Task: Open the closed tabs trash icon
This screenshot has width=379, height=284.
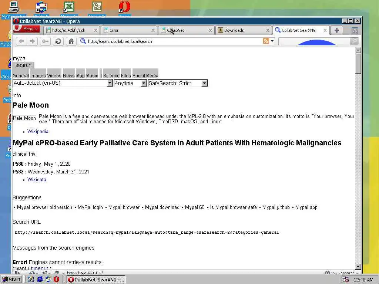Action: point(355,30)
